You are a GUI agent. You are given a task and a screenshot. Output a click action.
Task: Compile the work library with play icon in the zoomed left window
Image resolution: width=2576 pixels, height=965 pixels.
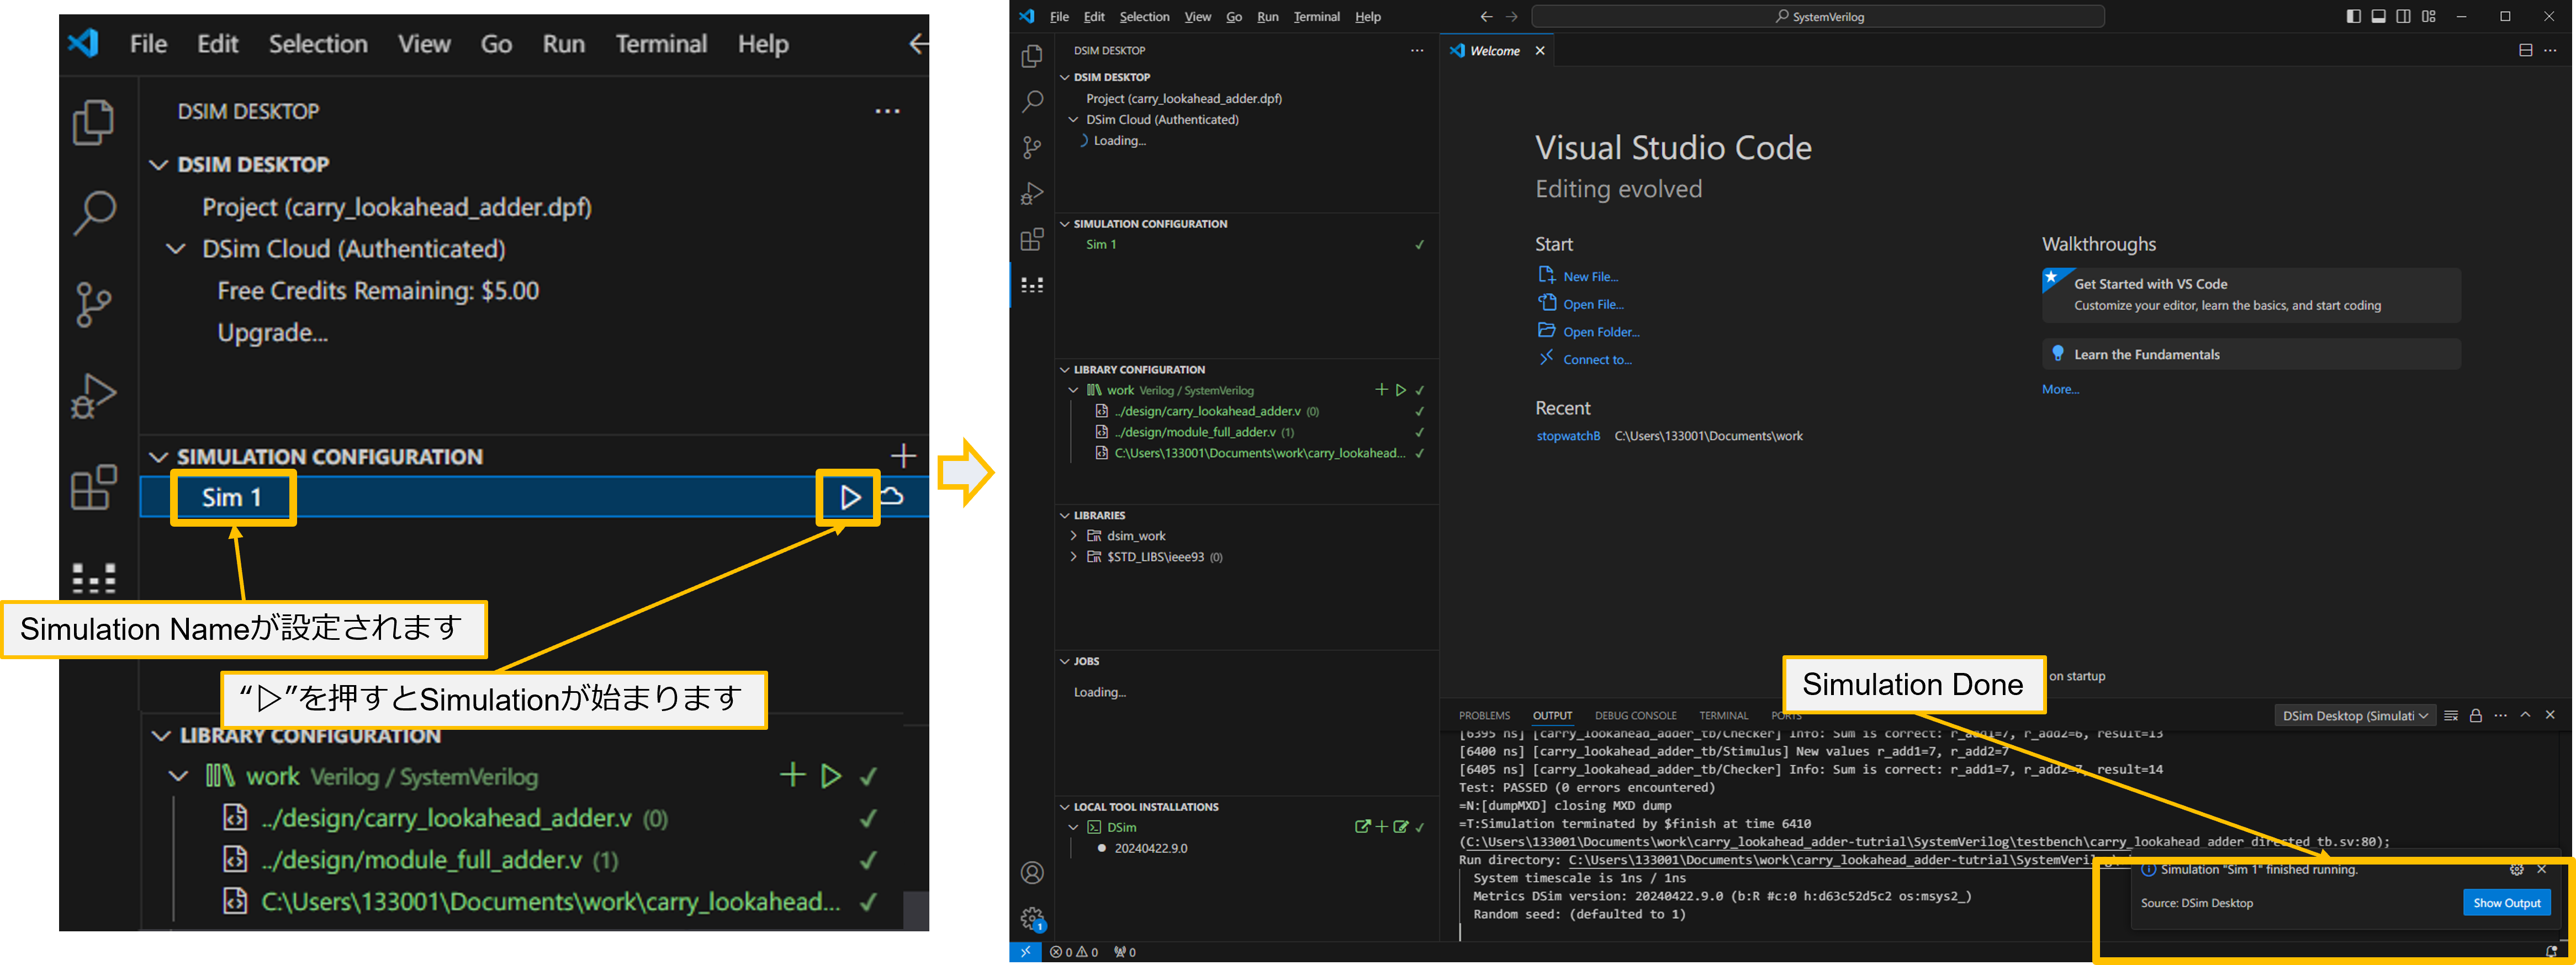pyautogui.click(x=830, y=776)
